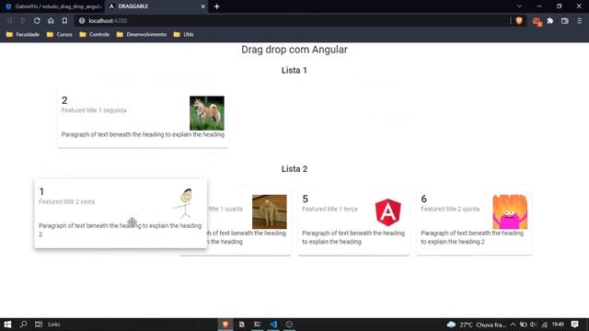Click the pink monster image on card 6
This screenshot has width=589, height=331.
pos(510,211)
